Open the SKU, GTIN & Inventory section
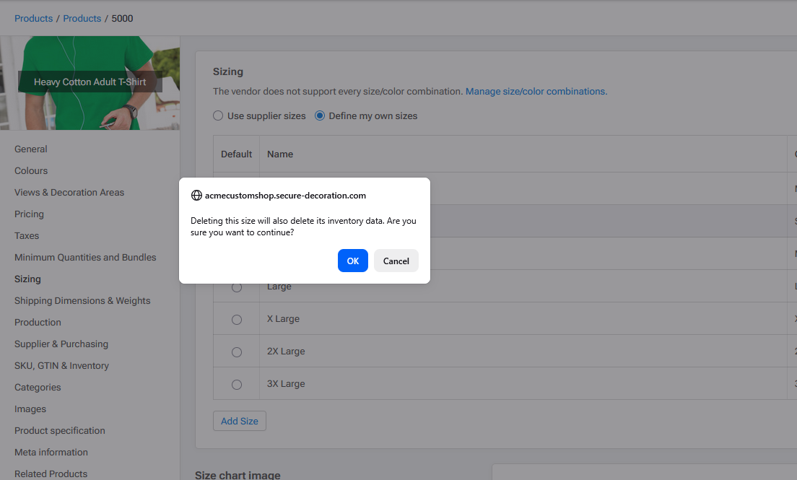Image resolution: width=797 pixels, height=480 pixels. coord(61,365)
